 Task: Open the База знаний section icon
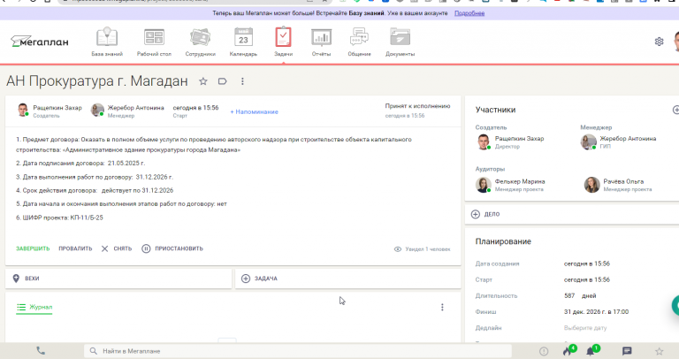pos(106,37)
